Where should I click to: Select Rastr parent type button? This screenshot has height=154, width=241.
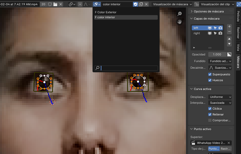[x=226, y=149]
